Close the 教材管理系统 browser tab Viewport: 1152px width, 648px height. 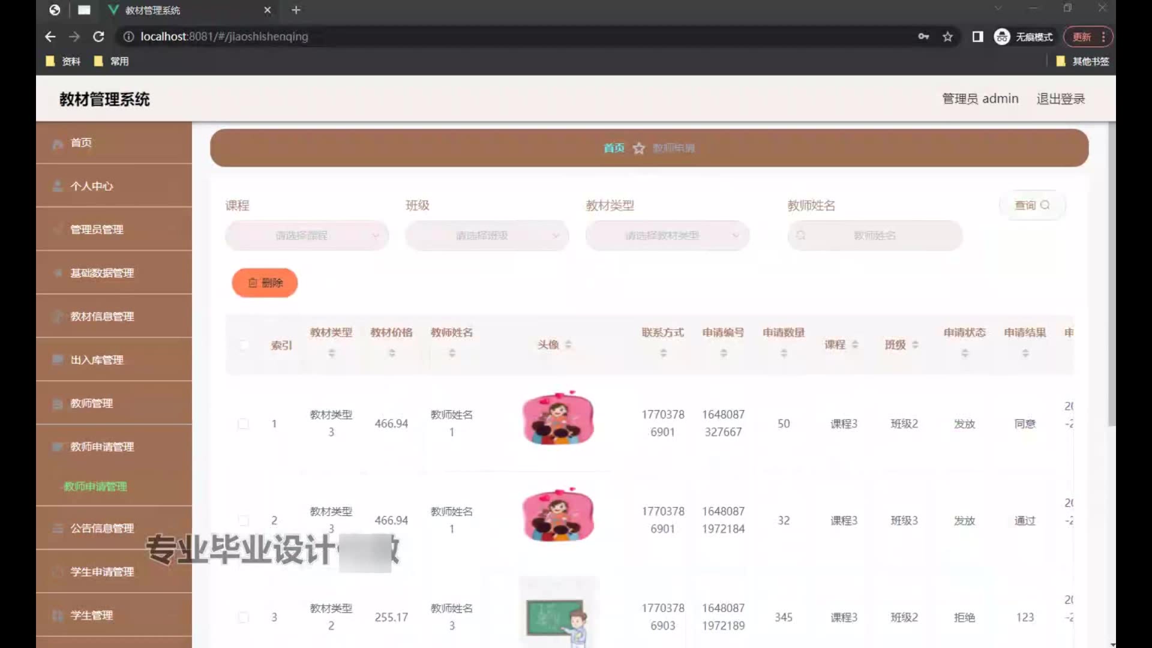268,10
